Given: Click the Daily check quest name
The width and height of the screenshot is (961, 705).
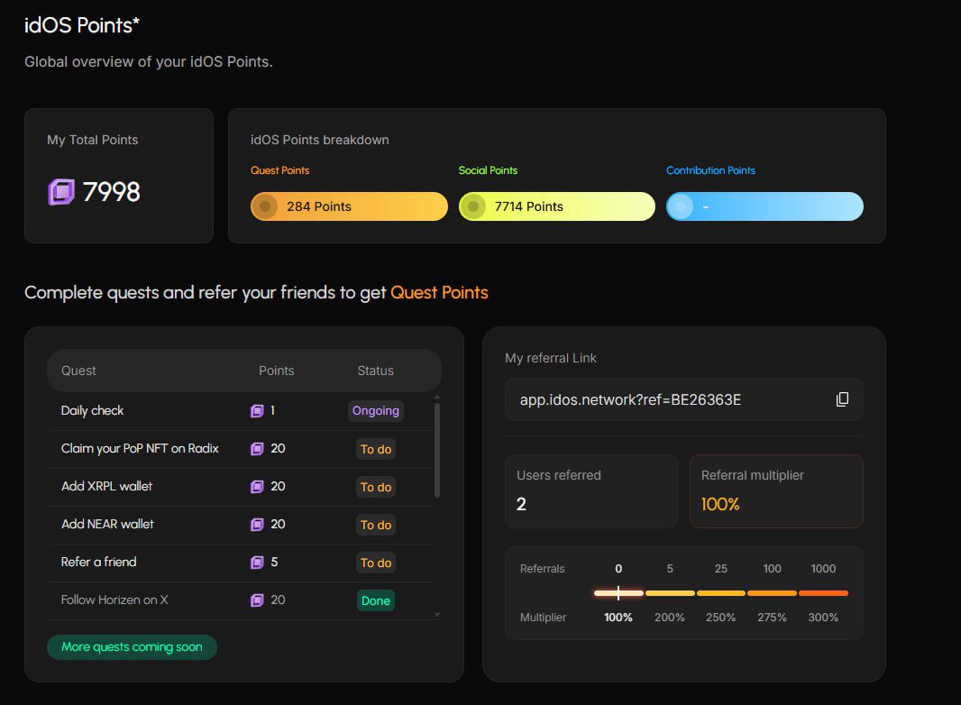Looking at the screenshot, I should (92, 411).
